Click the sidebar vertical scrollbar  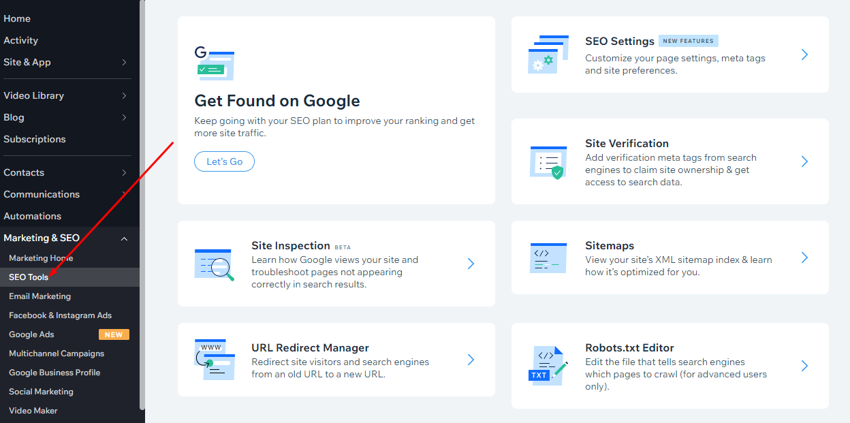(142, 204)
